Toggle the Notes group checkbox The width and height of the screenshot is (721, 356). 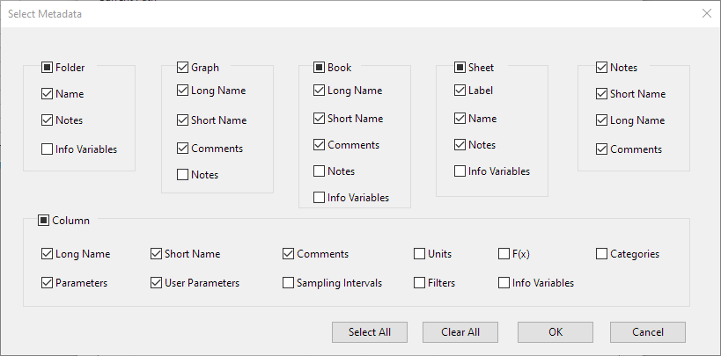[x=602, y=67]
